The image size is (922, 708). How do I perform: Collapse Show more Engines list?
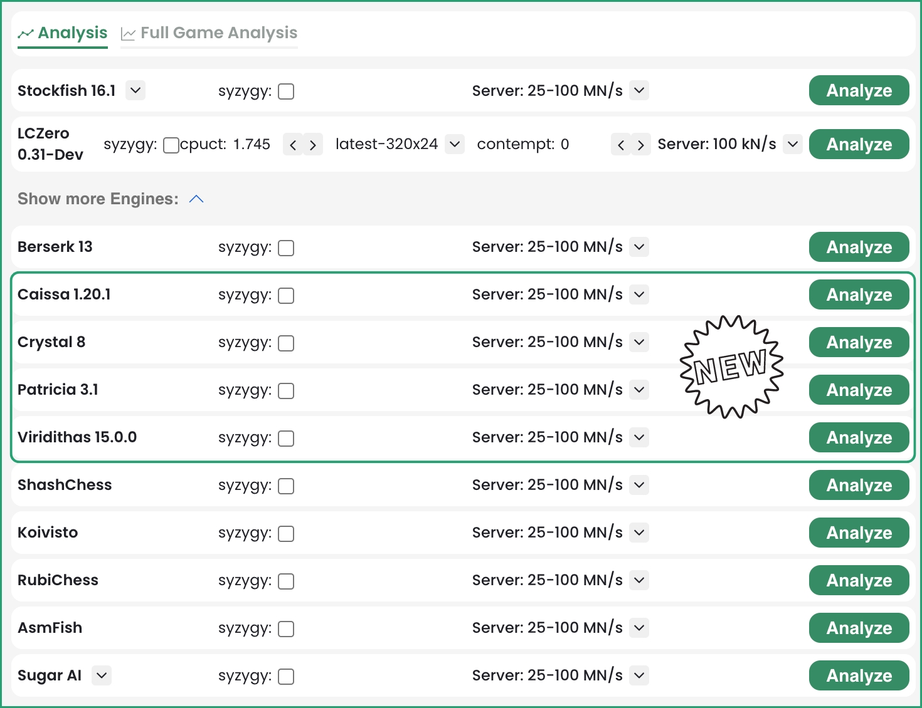point(196,199)
